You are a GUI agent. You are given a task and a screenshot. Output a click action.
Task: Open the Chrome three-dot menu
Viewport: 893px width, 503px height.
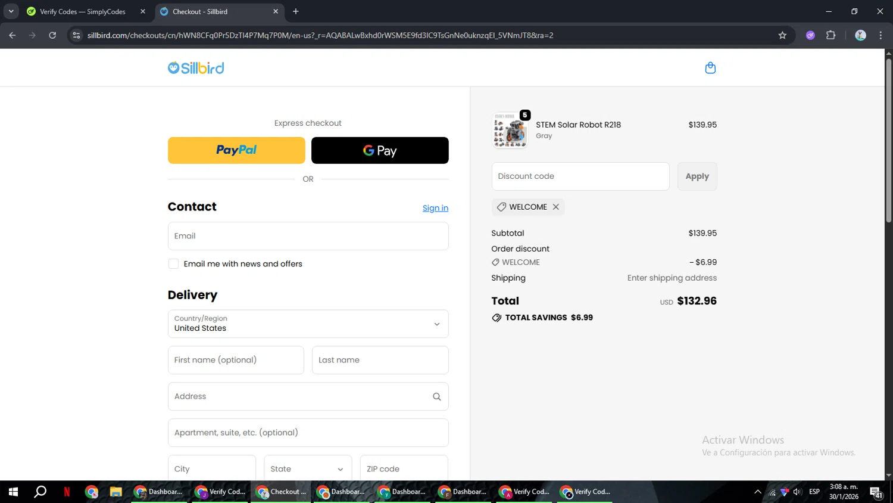[880, 35]
